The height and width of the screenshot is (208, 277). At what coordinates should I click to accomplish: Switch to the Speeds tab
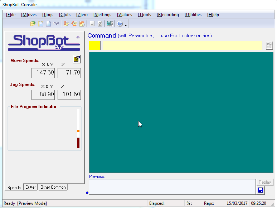coord(14,187)
